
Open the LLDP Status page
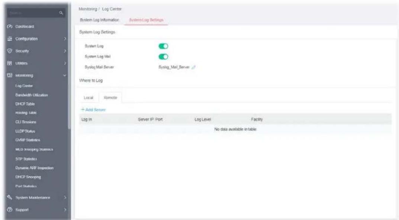[x=25, y=131]
